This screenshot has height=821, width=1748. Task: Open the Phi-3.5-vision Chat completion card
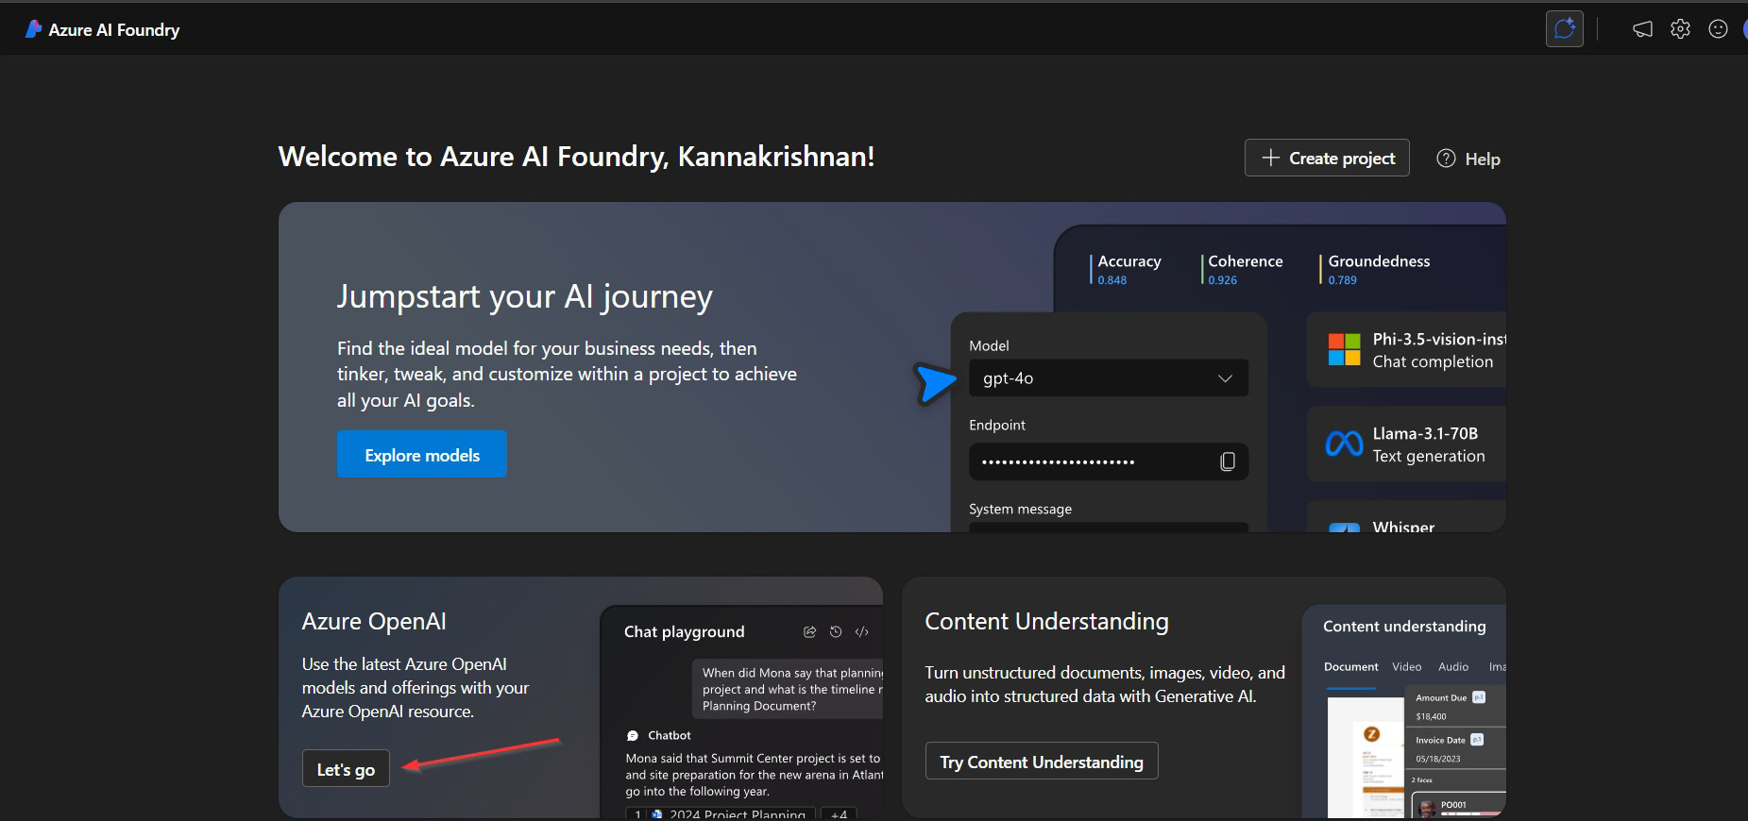(x=1406, y=350)
